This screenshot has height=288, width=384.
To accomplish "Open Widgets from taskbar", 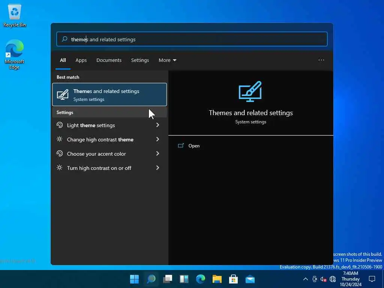I will click(184, 279).
